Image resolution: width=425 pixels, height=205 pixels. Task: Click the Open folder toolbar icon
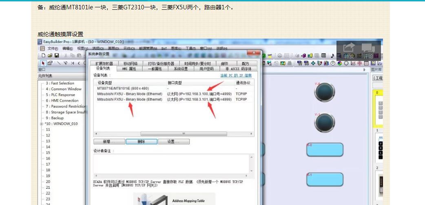click(50, 55)
